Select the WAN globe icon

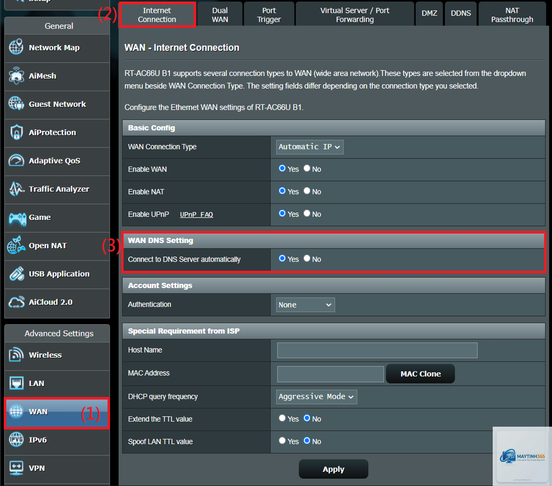click(16, 411)
